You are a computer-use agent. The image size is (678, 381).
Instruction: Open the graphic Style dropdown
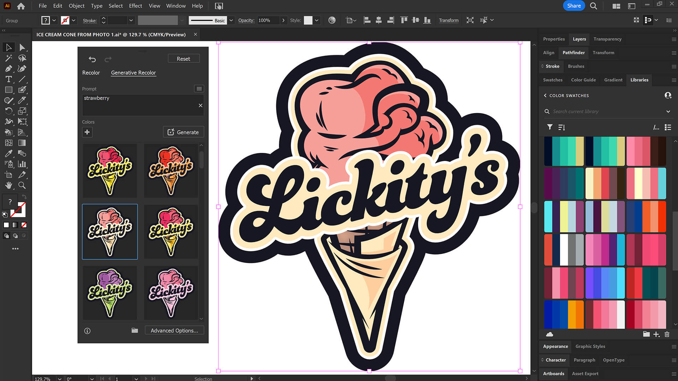pyautogui.click(x=317, y=20)
